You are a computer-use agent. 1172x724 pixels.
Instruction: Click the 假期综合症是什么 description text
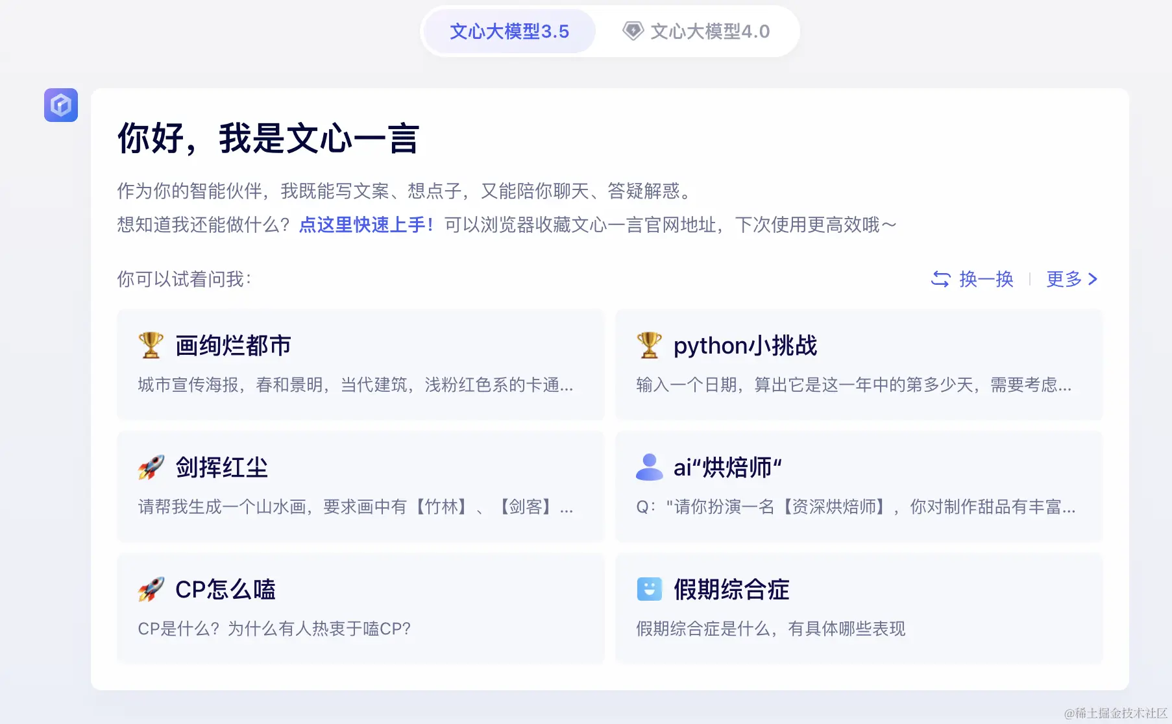pyautogui.click(x=770, y=629)
